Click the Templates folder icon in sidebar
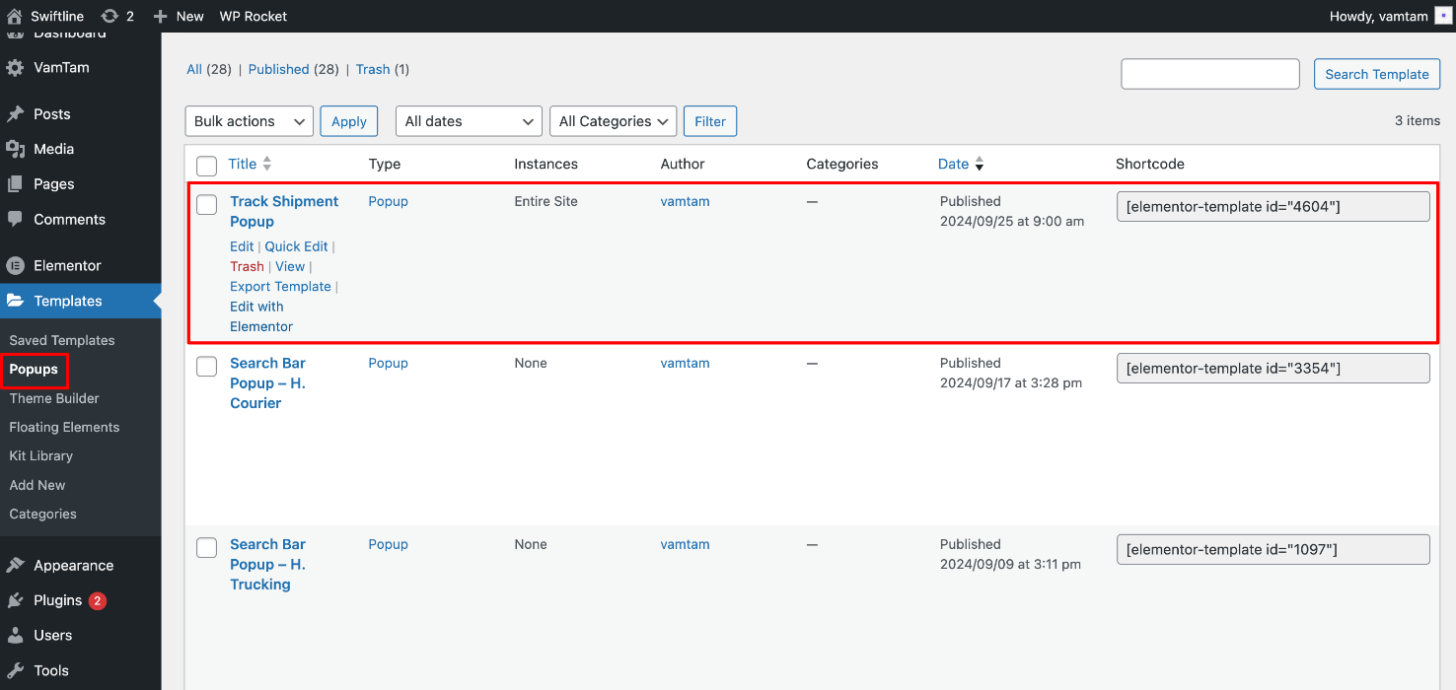This screenshot has width=1456, height=690. click(x=15, y=301)
